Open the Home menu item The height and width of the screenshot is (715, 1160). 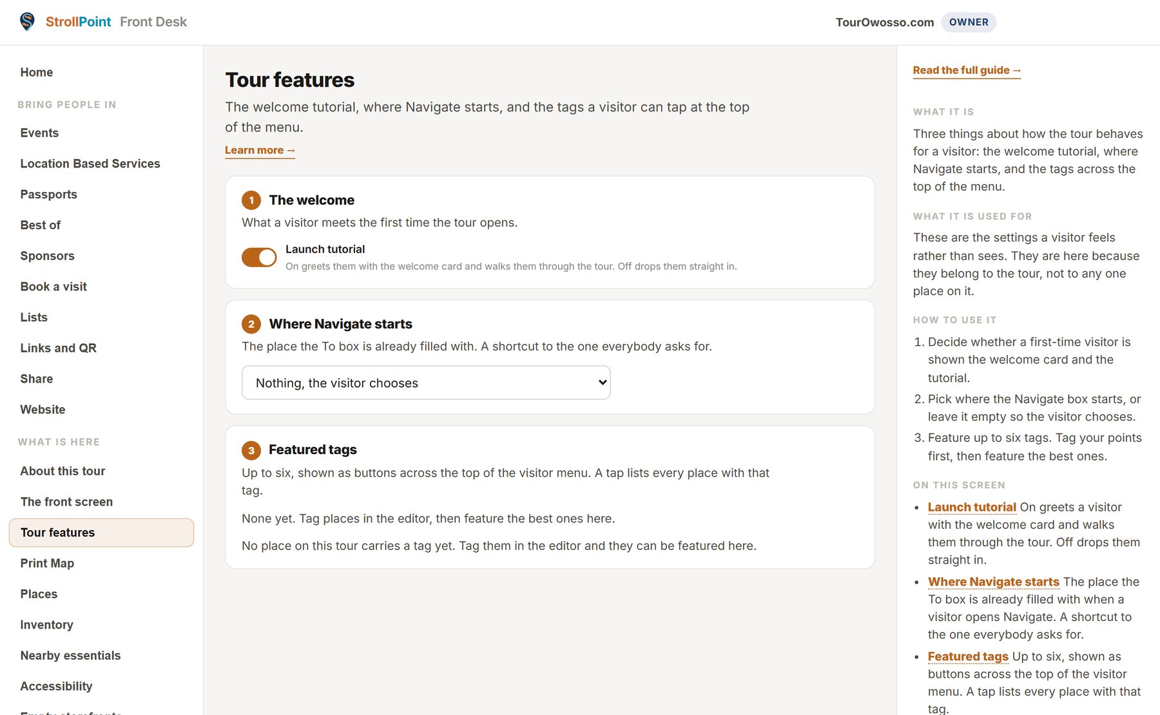point(37,72)
